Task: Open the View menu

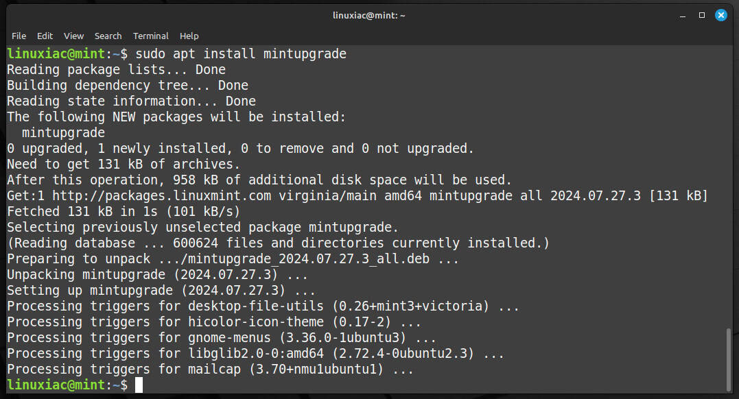Action: pyautogui.click(x=73, y=36)
